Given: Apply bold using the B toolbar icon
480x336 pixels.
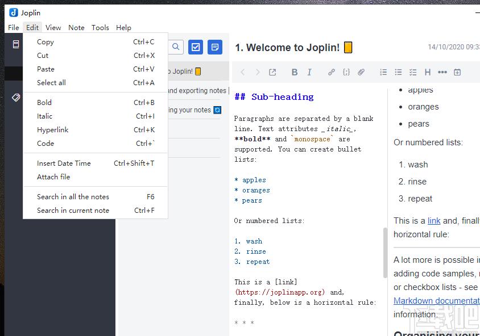Looking at the screenshot, I should (295, 72).
